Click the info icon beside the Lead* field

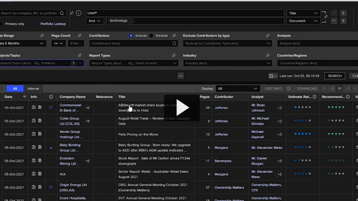point(78,13)
